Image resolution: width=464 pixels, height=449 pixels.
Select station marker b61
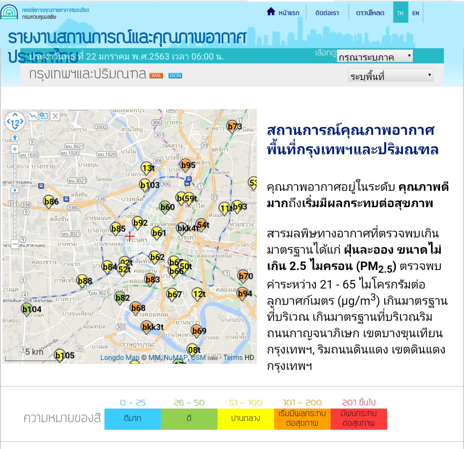[157, 233]
